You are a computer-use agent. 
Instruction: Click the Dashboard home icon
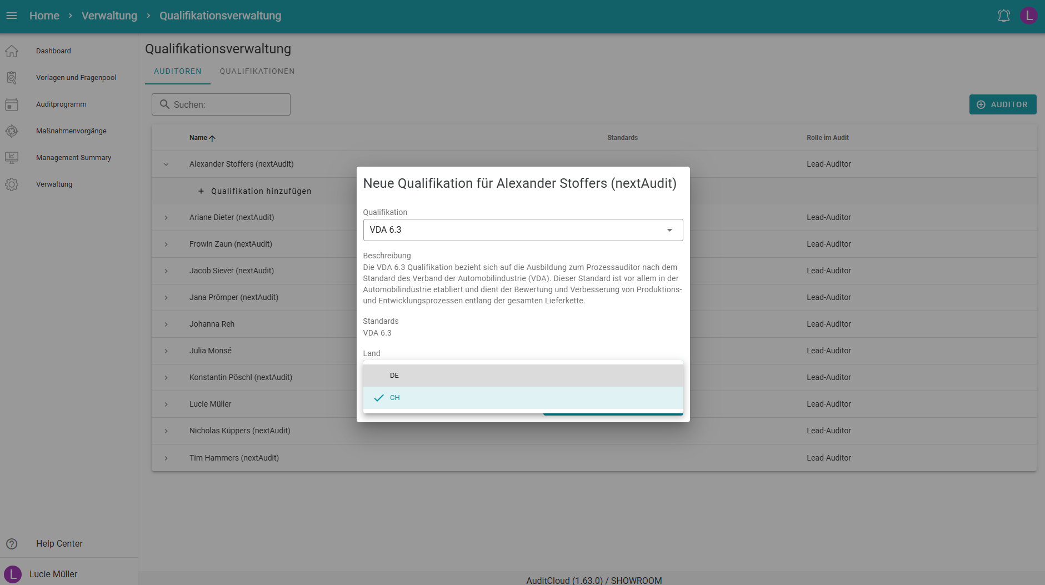pyautogui.click(x=12, y=51)
